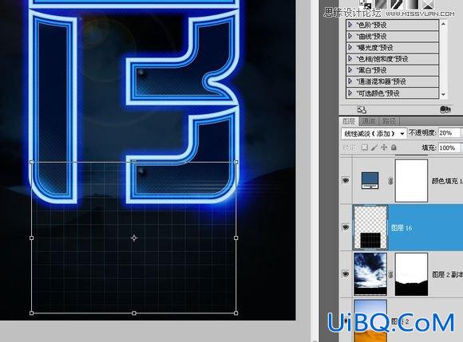Expand the "色阶" 预设 presets
Viewport: 463px width, 342px height.
click(x=350, y=25)
